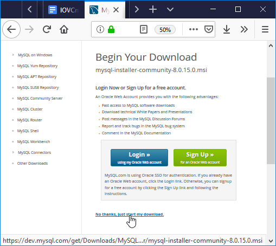Click the green padlock security icon
The height and width of the screenshot is (246, 276).
(111, 29)
